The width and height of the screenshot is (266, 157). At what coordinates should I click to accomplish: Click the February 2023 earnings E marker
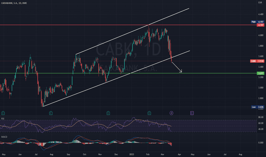(x=149, y=113)
